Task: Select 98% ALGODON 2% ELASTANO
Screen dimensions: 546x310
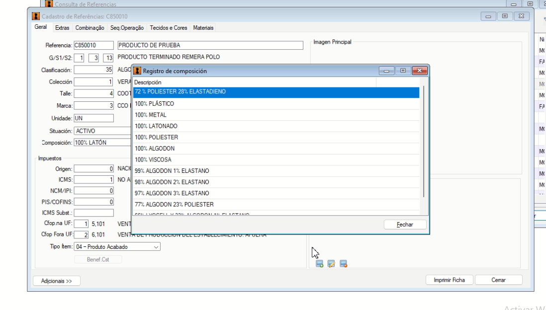Action: [276, 182]
